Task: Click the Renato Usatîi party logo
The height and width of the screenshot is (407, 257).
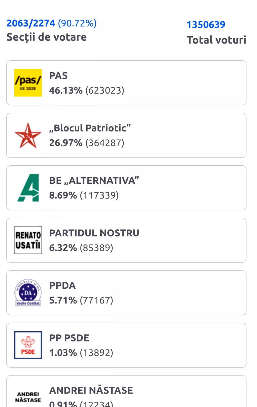Action: coord(28,240)
